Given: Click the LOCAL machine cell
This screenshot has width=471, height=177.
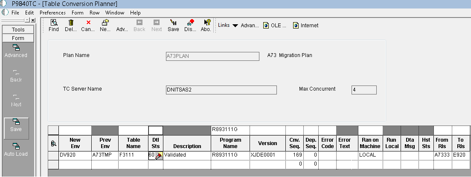Looking at the screenshot, I should pyautogui.click(x=370, y=155).
